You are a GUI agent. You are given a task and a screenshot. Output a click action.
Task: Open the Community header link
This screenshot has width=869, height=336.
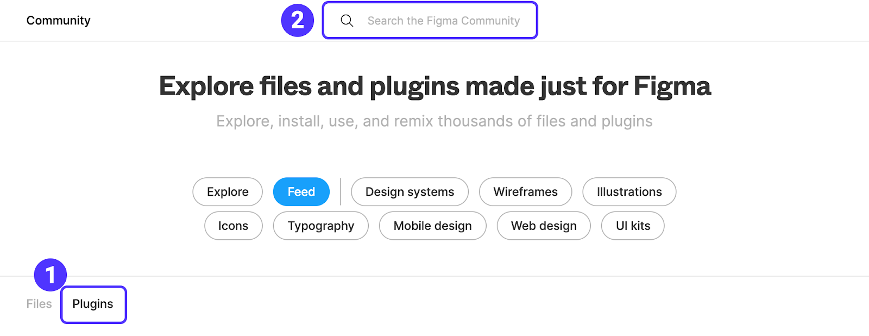click(59, 21)
